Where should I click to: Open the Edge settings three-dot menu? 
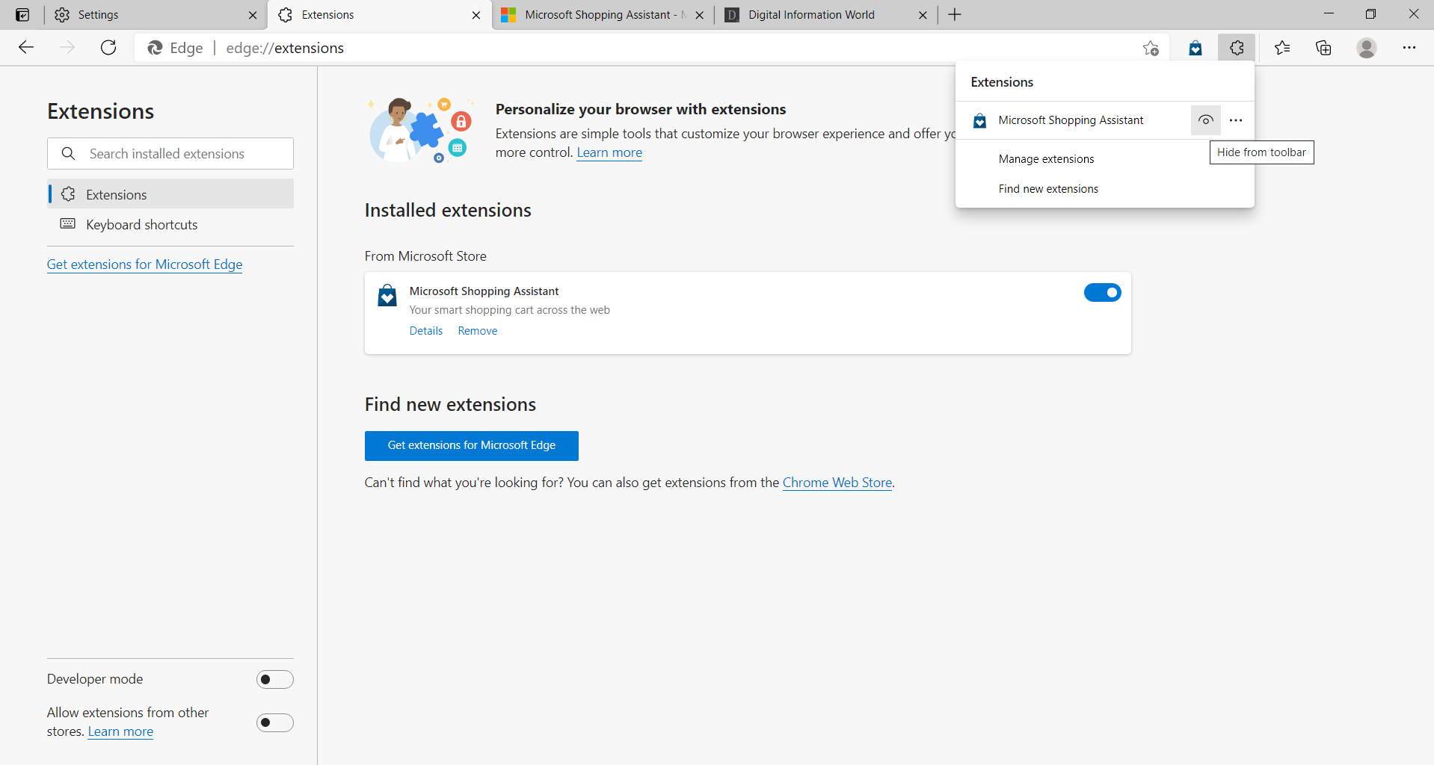[x=1409, y=47]
